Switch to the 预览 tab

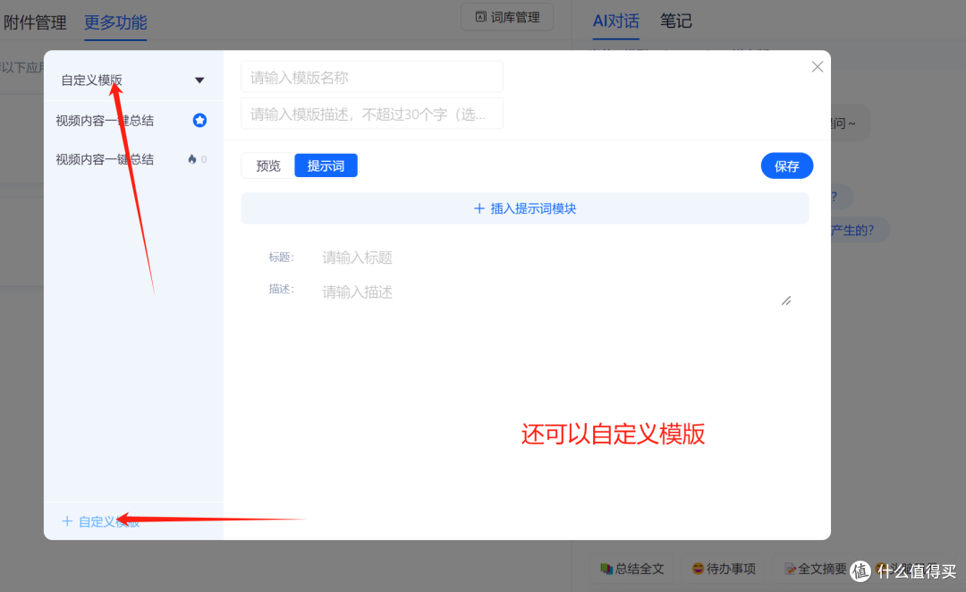click(x=268, y=165)
